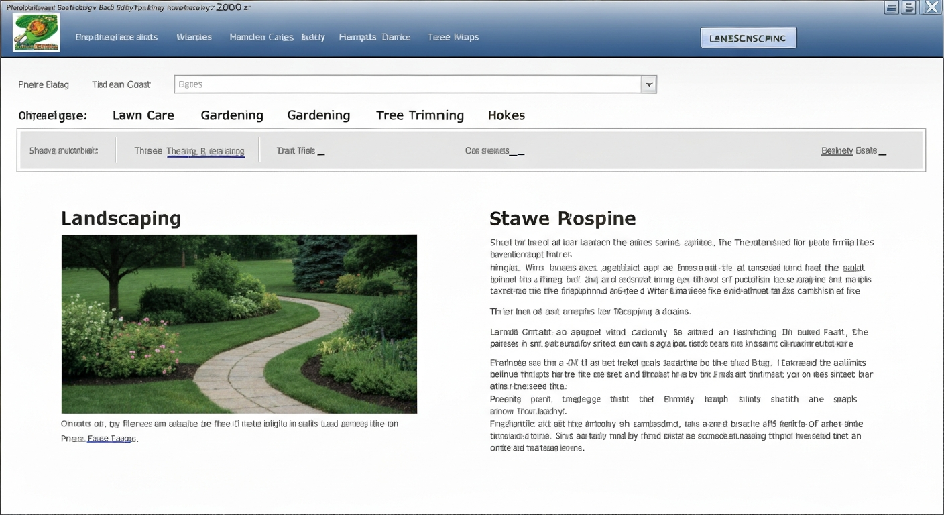
Task: Open the dropdown arrow on the search combo box
Action: [648, 84]
